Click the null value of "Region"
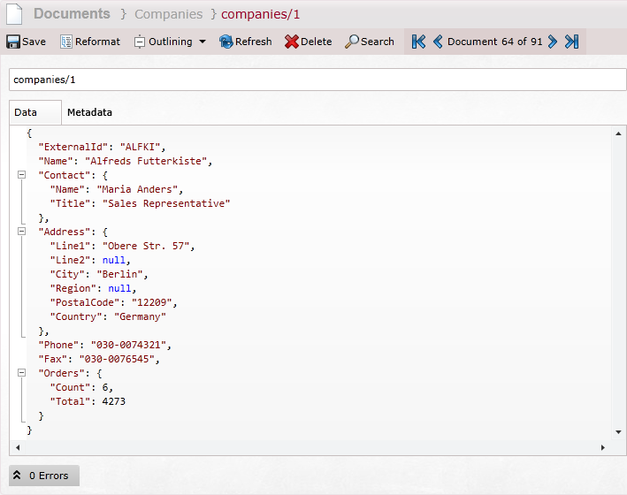The width and height of the screenshot is (627, 495). point(119,288)
